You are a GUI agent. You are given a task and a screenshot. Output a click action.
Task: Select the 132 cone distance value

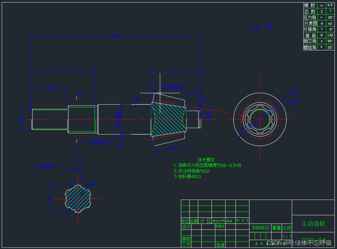coord(330,35)
